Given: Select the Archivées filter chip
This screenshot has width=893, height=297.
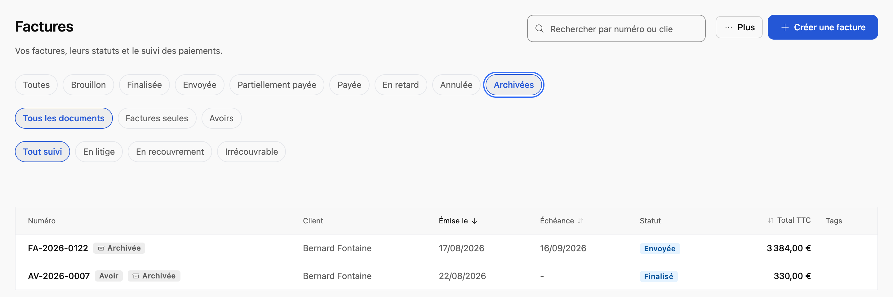Looking at the screenshot, I should coord(514,85).
